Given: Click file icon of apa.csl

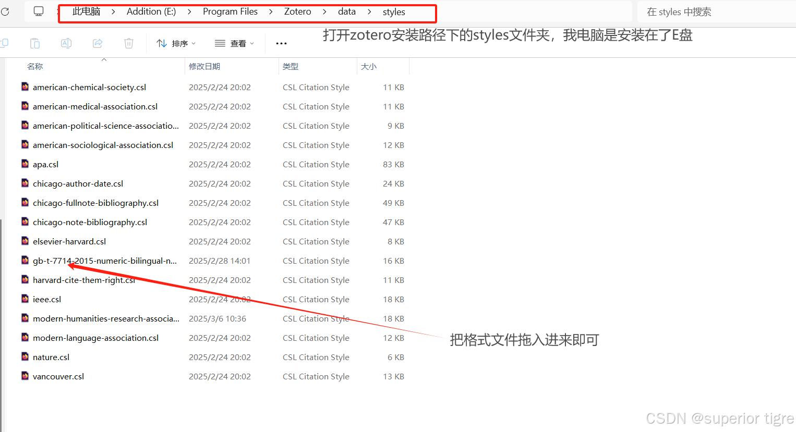Looking at the screenshot, I should click(x=25, y=164).
